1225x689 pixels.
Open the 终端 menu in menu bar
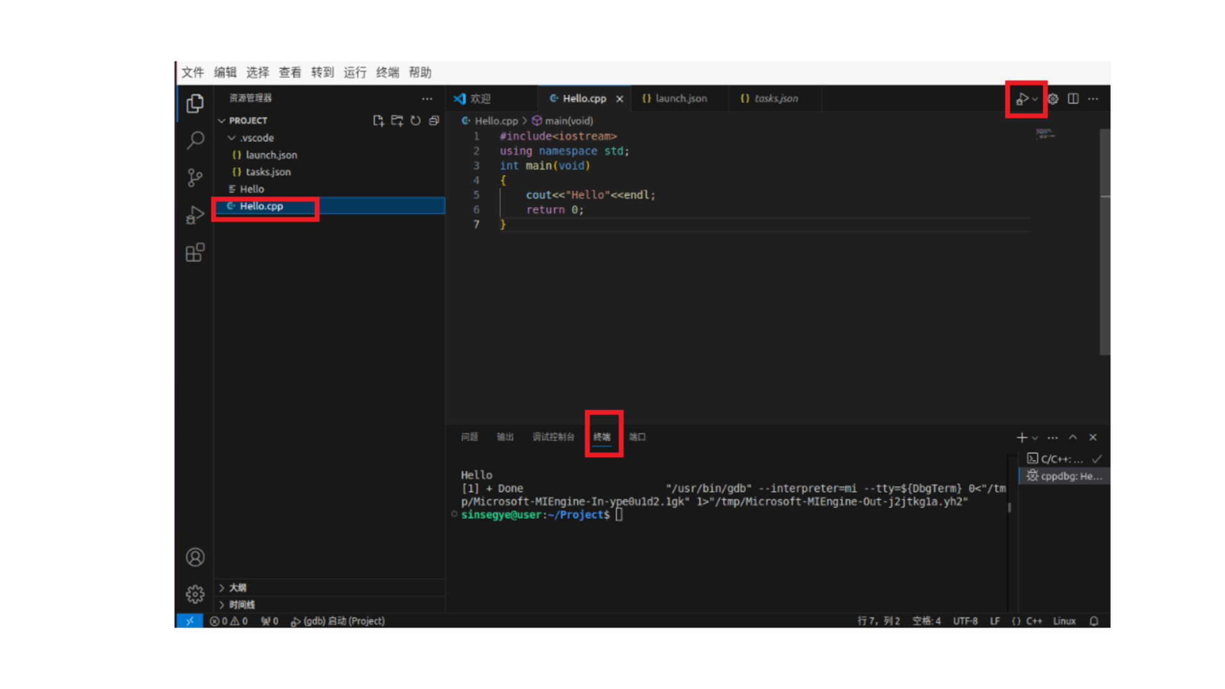click(387, 73)
